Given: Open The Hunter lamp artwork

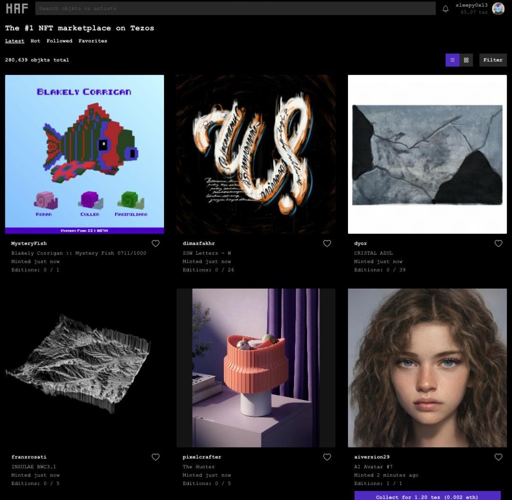Looking at the screenshot, I should pyautogui.click(x=256, y=368).
